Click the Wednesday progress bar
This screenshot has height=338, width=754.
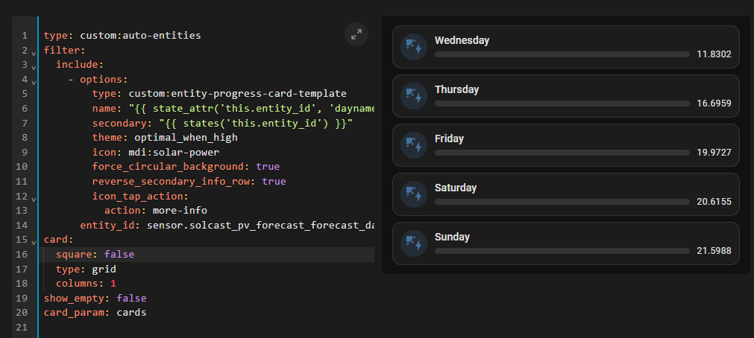562,54
